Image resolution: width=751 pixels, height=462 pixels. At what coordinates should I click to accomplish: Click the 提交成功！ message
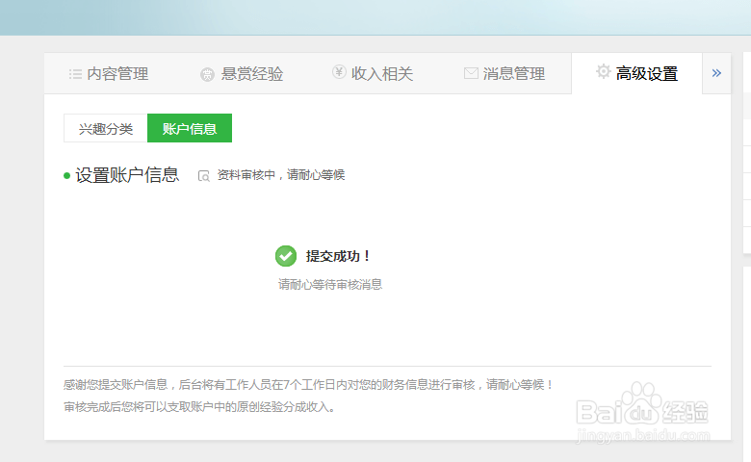point(338,256)
